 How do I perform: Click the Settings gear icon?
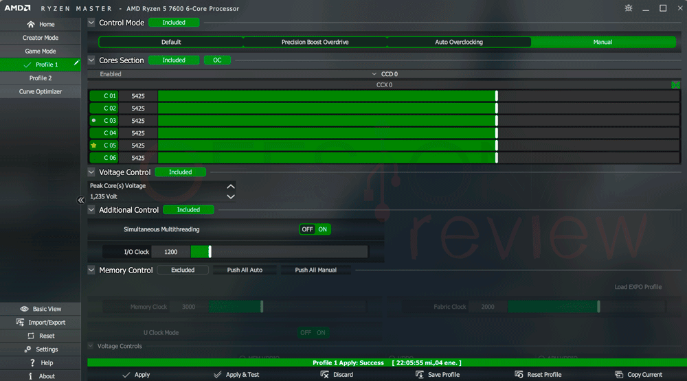pyautogui.click(x=27, y=349)
